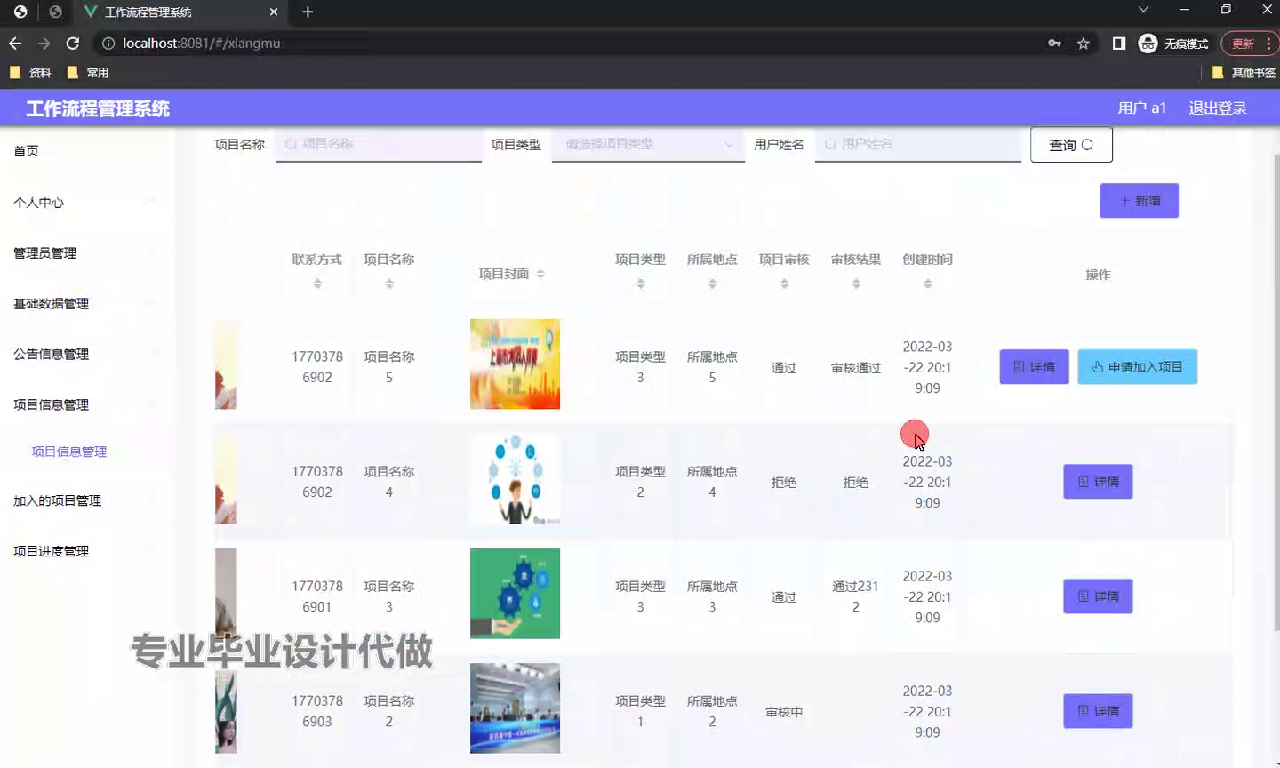Click the 用户 a1 label

[1141, 108]
